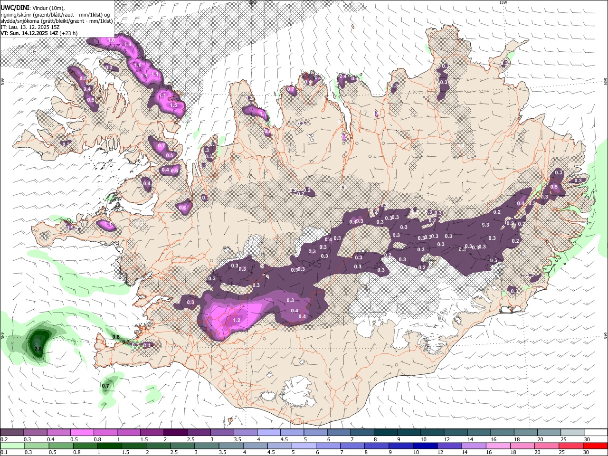Click the '3.5' label under the upper legend
The height and width of the screenshot is (456, 608).
(x=237, y=439)
